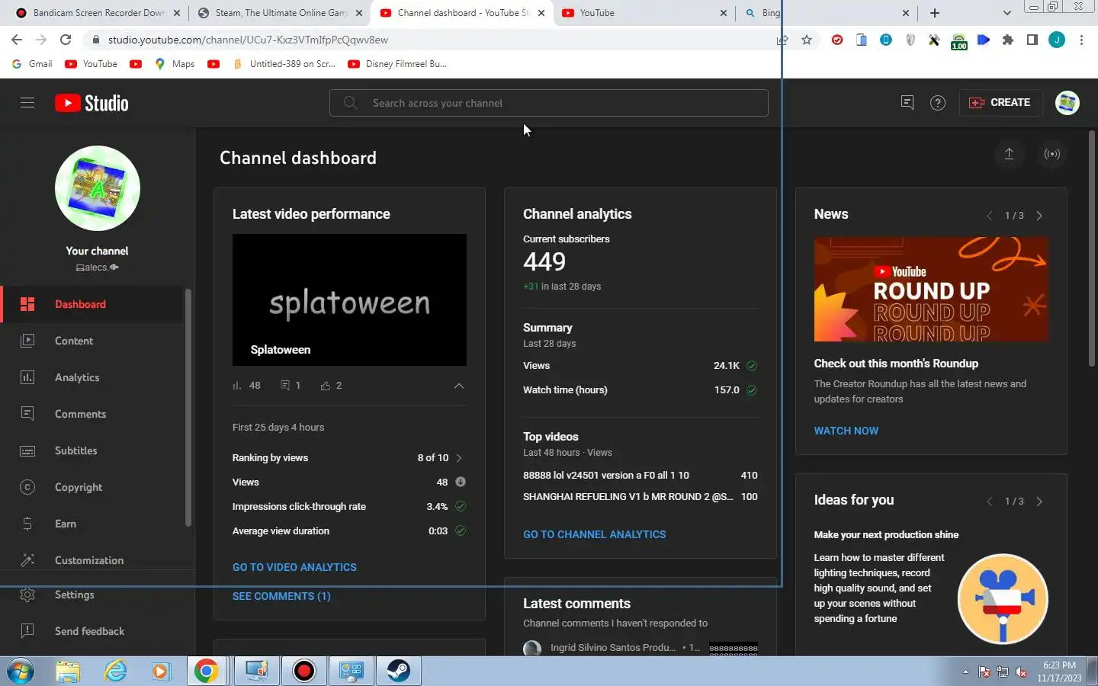Viewport: 1098px width, 686px height.
Task: Open the Help question mark icon
Action: (938, 103)
